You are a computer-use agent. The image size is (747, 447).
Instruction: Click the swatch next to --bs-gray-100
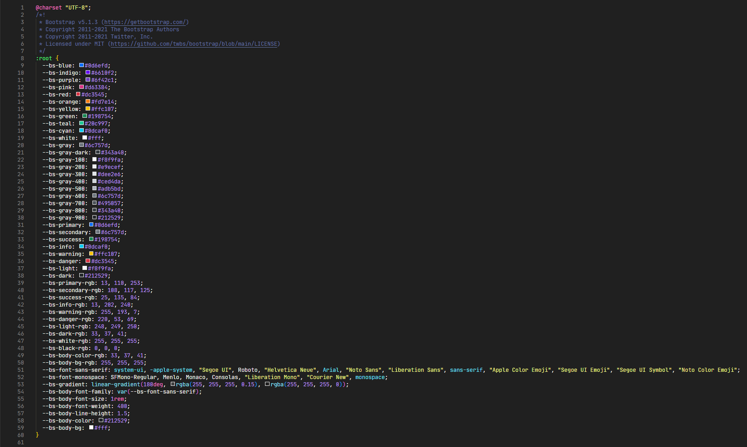95,159
